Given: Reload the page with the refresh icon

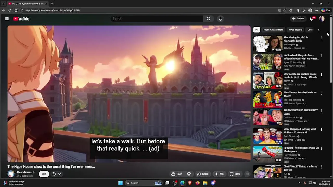Looking at the screenshot, I should pos(10,10).
